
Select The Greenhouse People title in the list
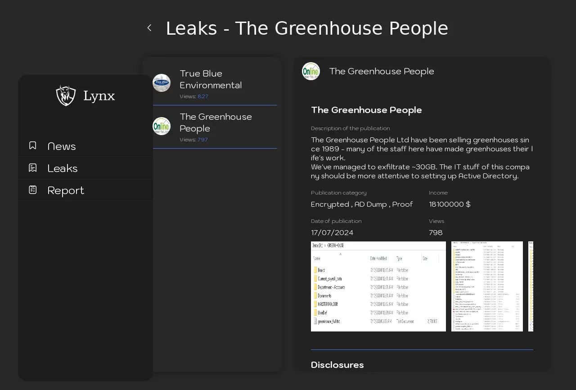click(x=216, y=122)
